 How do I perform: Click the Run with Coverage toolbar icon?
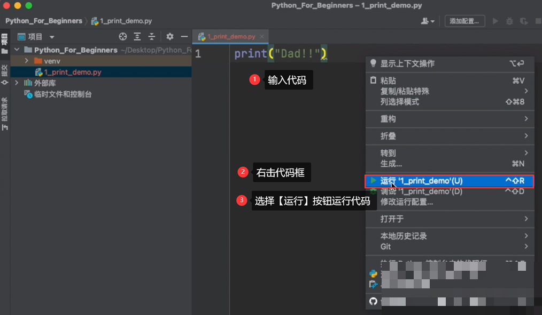coord(524,21)
